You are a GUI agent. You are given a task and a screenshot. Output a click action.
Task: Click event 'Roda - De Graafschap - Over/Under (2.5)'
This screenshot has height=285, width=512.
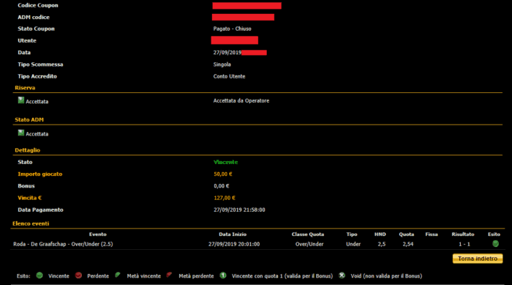[63, 244]
